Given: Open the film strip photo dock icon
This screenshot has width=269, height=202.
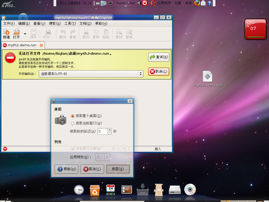Looking at the screenshot, I should pos(127,190).
